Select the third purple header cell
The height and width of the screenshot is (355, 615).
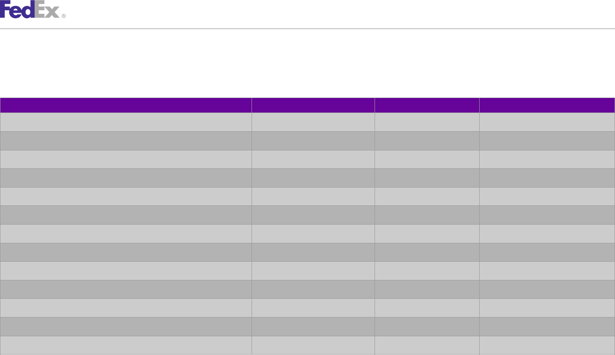click(x=427, y=105)
